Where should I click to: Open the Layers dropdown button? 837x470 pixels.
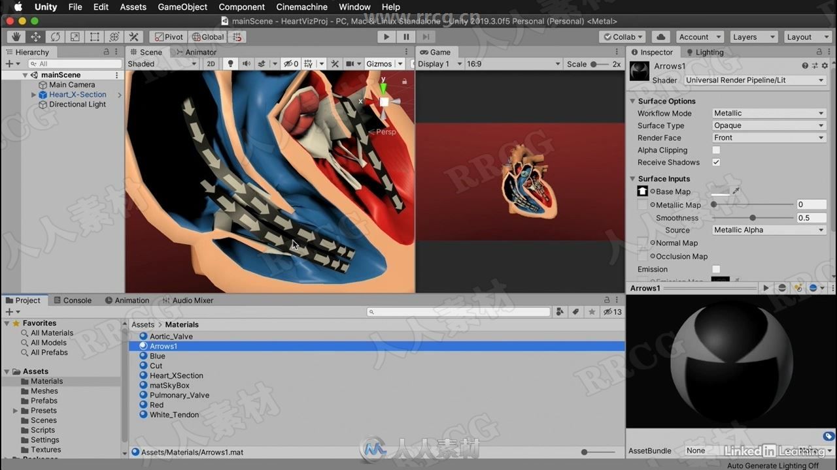pyautogui.click(x=753, y=37)
